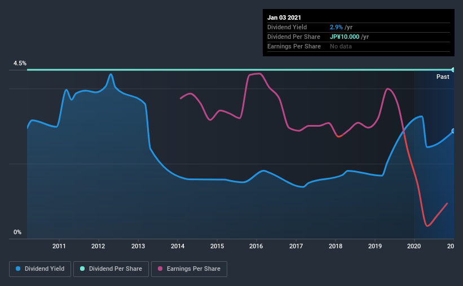
Task: Click the 2013 x-axis label
Action: click(138, 246)
